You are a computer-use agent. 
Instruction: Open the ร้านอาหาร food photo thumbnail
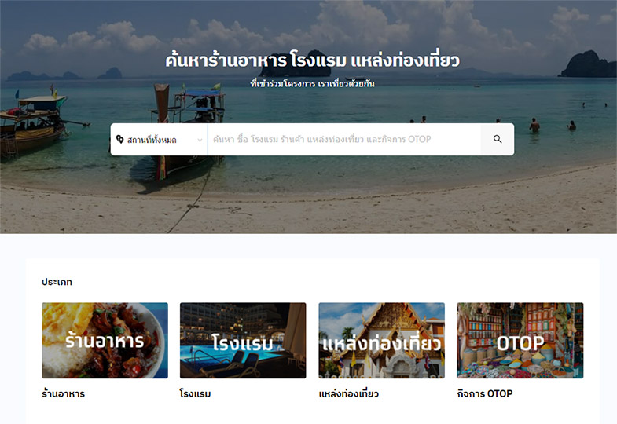[x=105, y=340]
